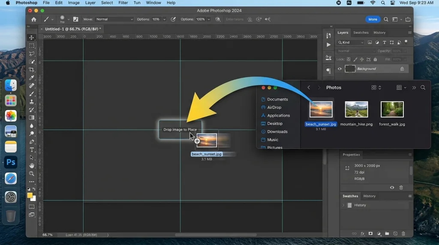Select the Type tool in toolbox
Viewport: 439px width, 245px height.
(x=32, y=150)
